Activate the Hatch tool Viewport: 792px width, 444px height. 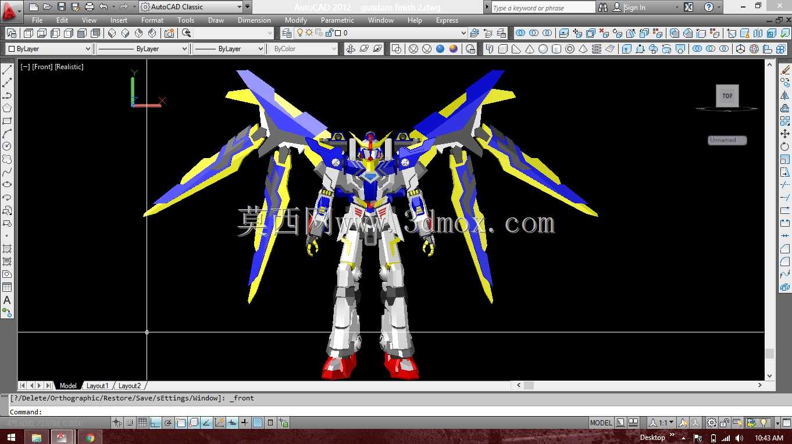7,249
